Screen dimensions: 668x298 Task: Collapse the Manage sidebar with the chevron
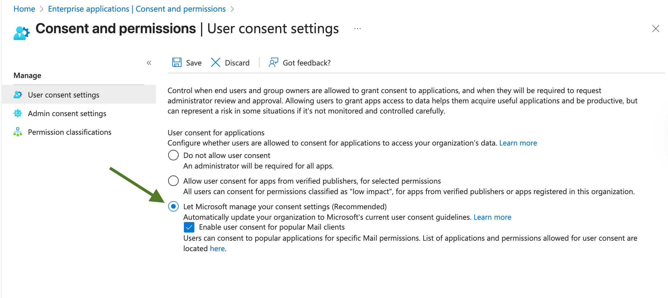[x=149, y=63]
